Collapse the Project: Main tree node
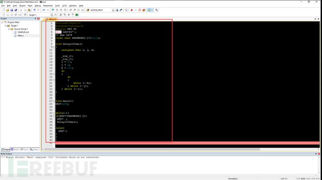The image size is (322, 180). click(x=2, y=22)
